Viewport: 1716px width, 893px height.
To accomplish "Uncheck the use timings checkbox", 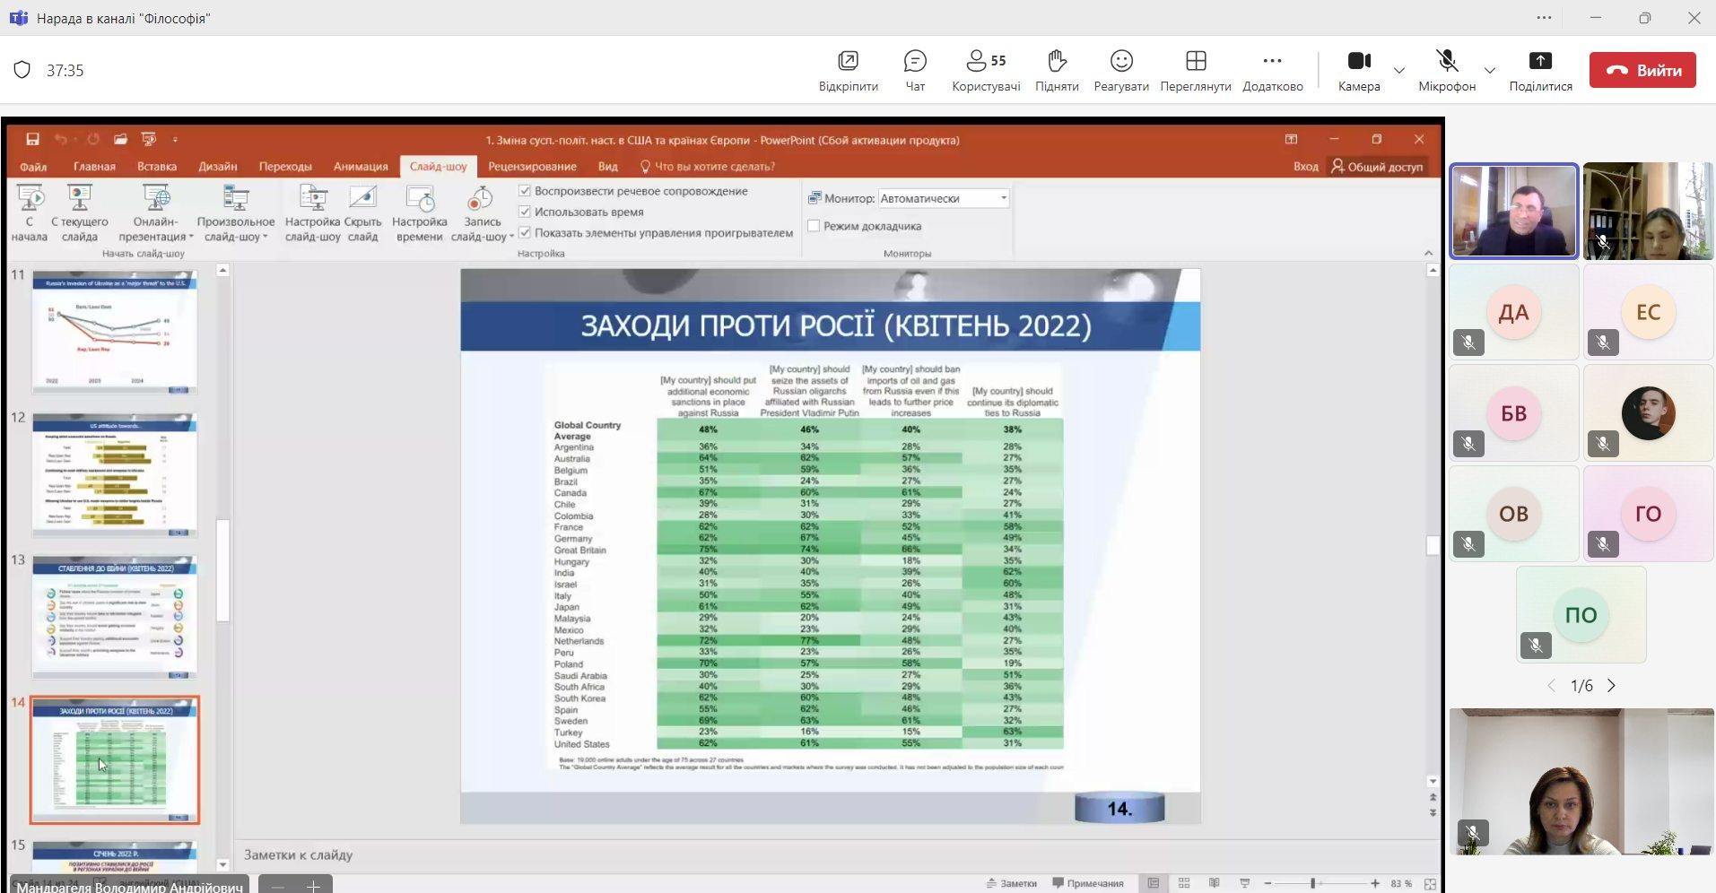I will tap(525, 212).
